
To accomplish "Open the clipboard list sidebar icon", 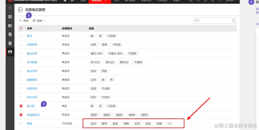I will pyautogui.click(x=10, y=43).
